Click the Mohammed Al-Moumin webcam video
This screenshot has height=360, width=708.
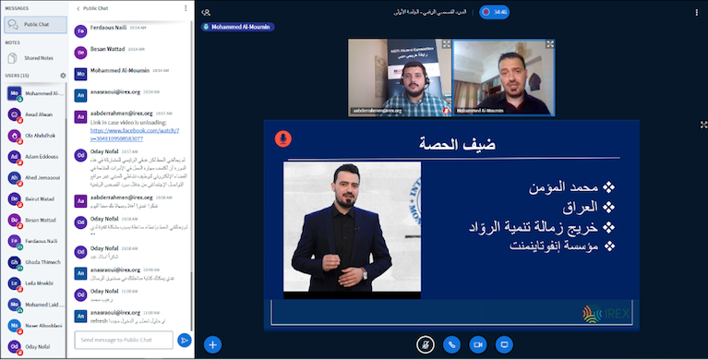pyautogui.click(x=504, y=78)
